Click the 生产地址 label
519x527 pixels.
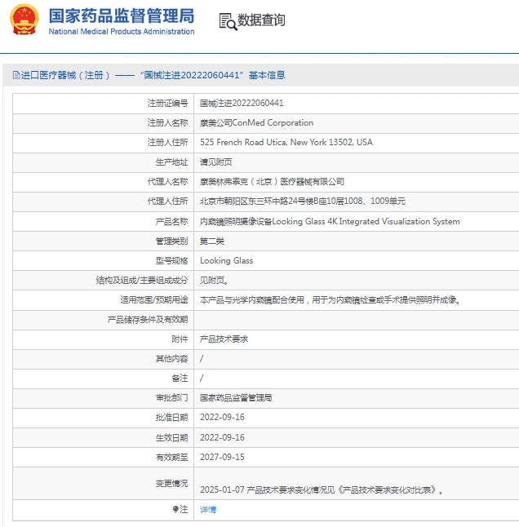point(171,162)
